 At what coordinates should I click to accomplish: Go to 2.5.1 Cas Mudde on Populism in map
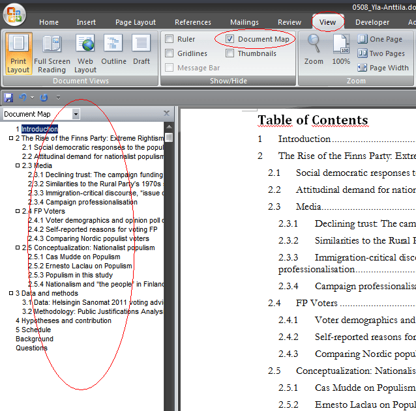(x=74, y=257)
